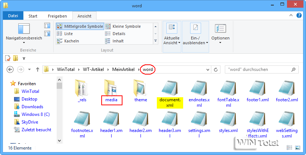
Task: Select the header3.xml file
Action: tap(170, 125)
